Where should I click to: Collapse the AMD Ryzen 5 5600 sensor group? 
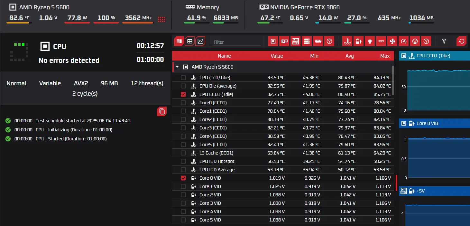click(x=177, y=67)
